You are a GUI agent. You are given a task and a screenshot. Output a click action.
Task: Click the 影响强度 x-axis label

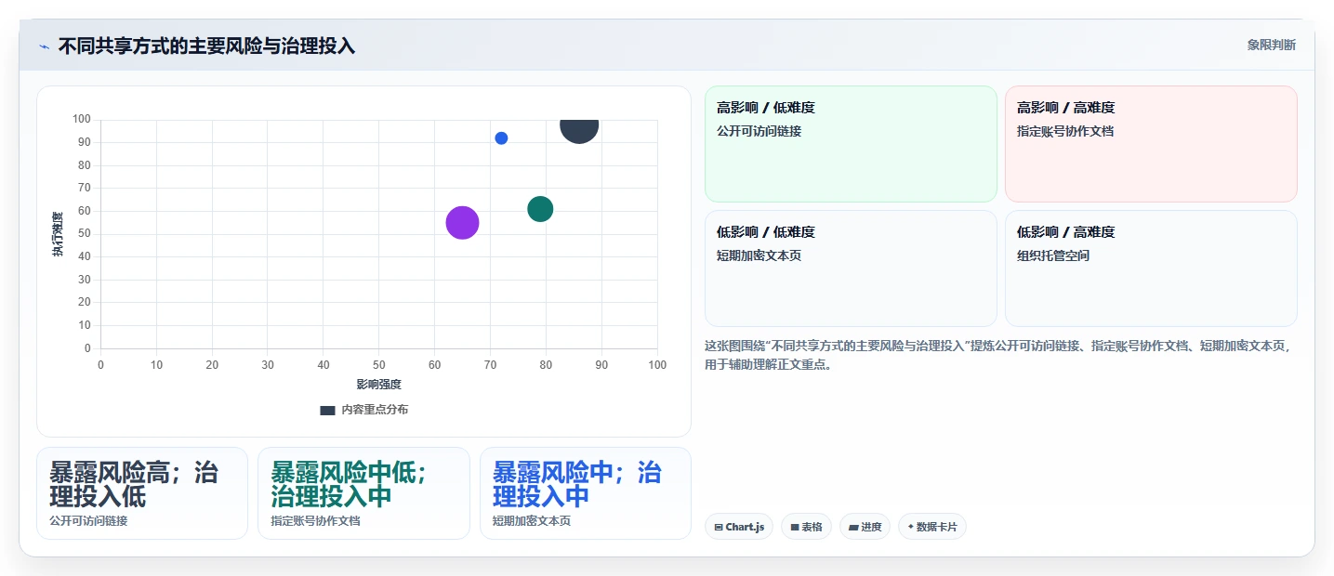click(x=378, y=385)
